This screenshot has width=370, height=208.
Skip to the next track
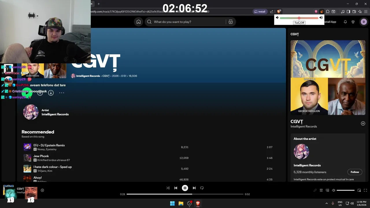[194, 188]
